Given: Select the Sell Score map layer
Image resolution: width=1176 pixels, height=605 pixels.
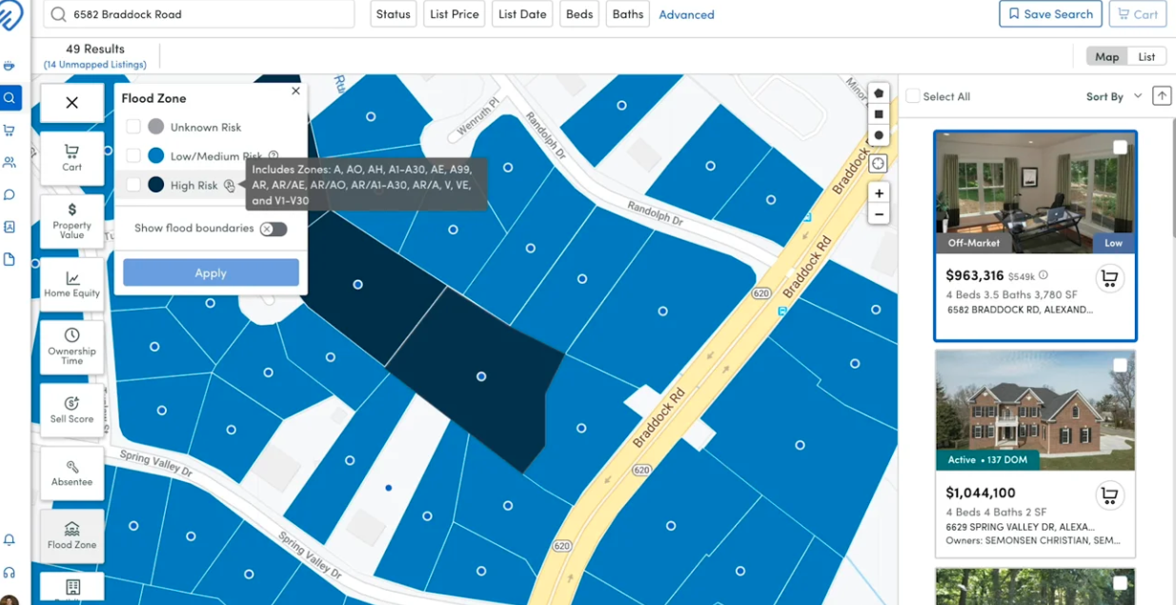Looking at the screenshot, I should (x=71, y=410).
